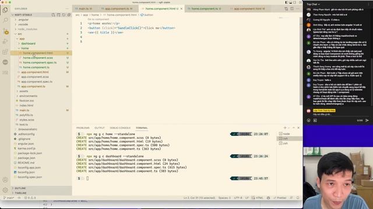The height and width of the screenshot is (209, 373).
Task: Toggle secondary sidebar layout icon
Action: 294,2
